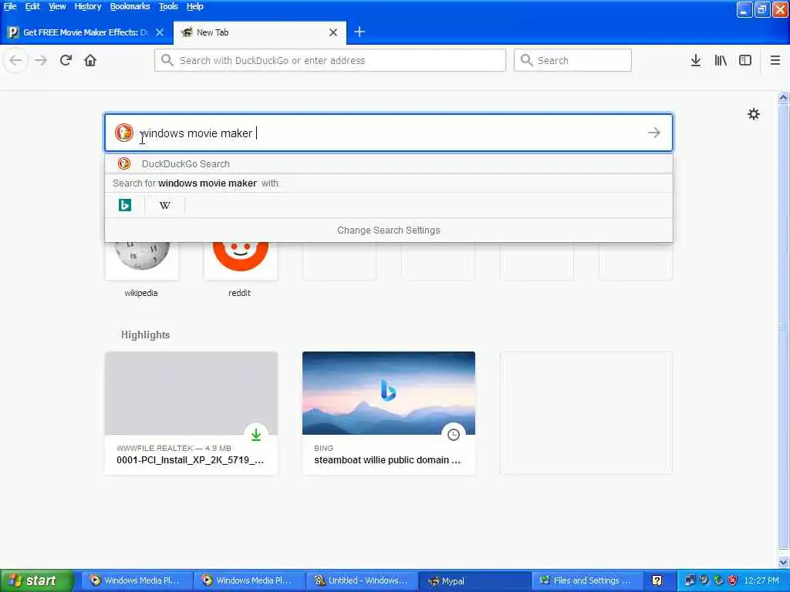Switch to Mypal taskbar button
Screen dimensions: 790x592
pos(474,581)
